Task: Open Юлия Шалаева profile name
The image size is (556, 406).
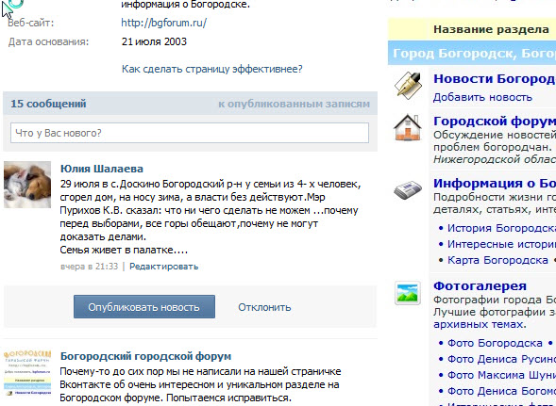Action: coord(102,169)
